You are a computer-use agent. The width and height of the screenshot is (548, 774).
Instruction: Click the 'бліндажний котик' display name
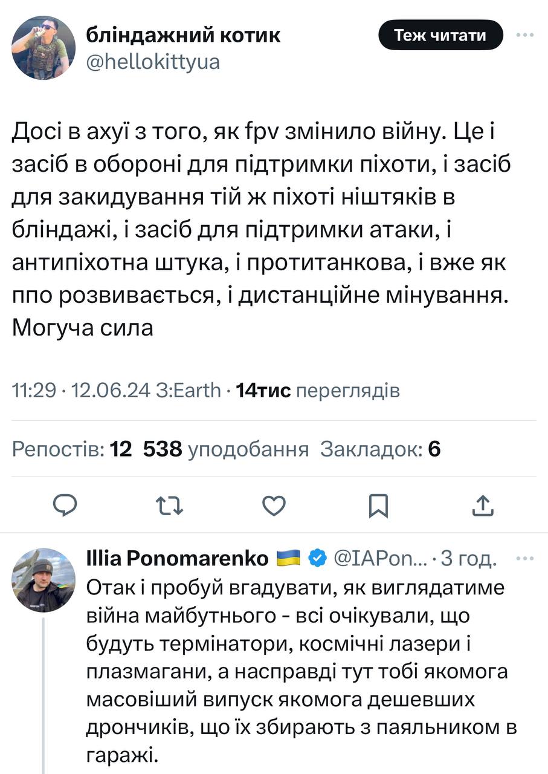[184, 35]
